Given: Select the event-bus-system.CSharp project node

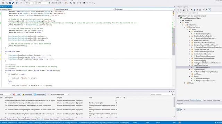Looking at the screenshot, I should [191, 18].
